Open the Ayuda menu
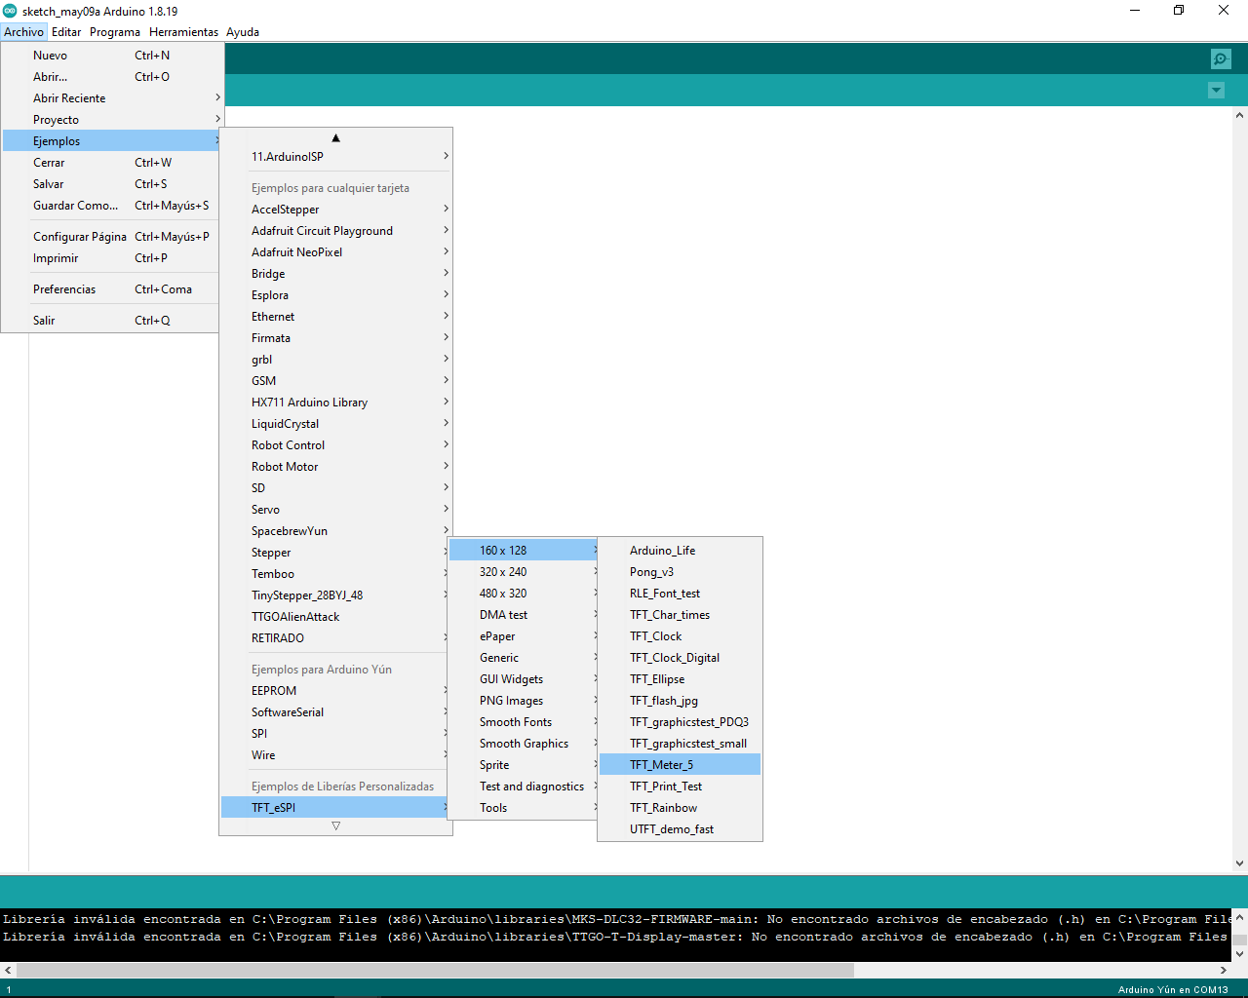 pyautogui.click(x=243, y=32)
